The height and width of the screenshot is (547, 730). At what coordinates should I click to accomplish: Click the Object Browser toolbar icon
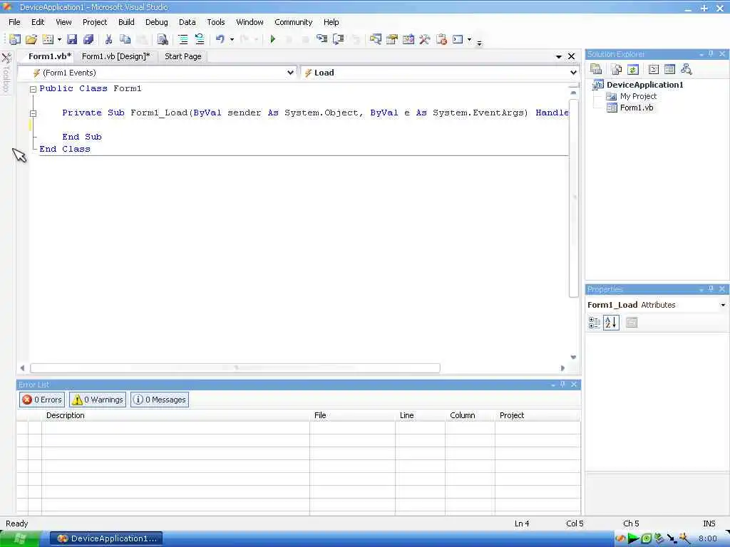(x=408, y=40)
